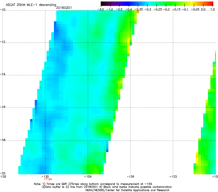The image size is (218, 192).
Task: Click the longitude axis label '-126'
Action: point(131,177)
